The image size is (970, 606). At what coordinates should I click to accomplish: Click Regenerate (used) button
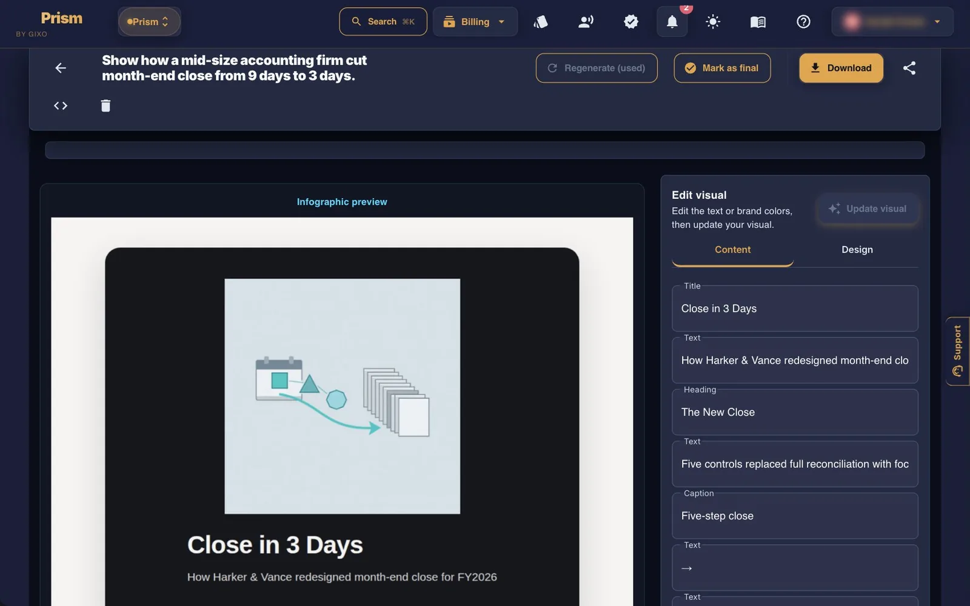[597, 68]
